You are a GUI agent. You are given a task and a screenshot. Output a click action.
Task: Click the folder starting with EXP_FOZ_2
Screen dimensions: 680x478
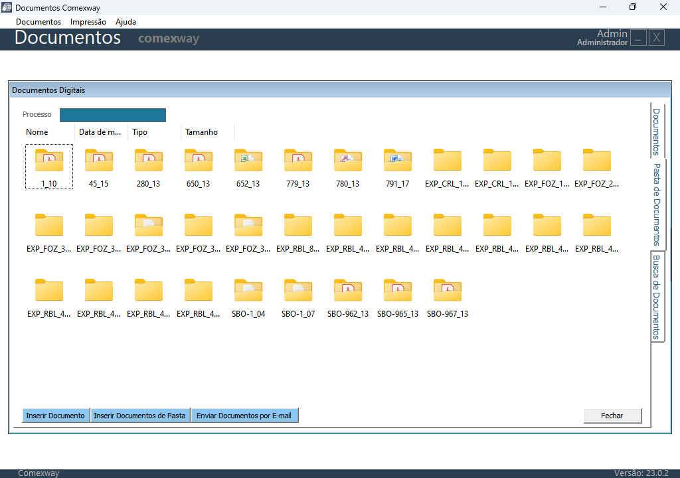(x=597, y=167)
